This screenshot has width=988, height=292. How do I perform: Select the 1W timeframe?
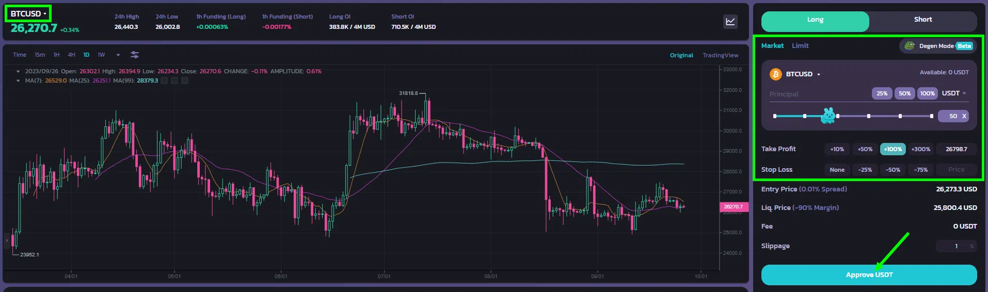click(x=101, y=55)
